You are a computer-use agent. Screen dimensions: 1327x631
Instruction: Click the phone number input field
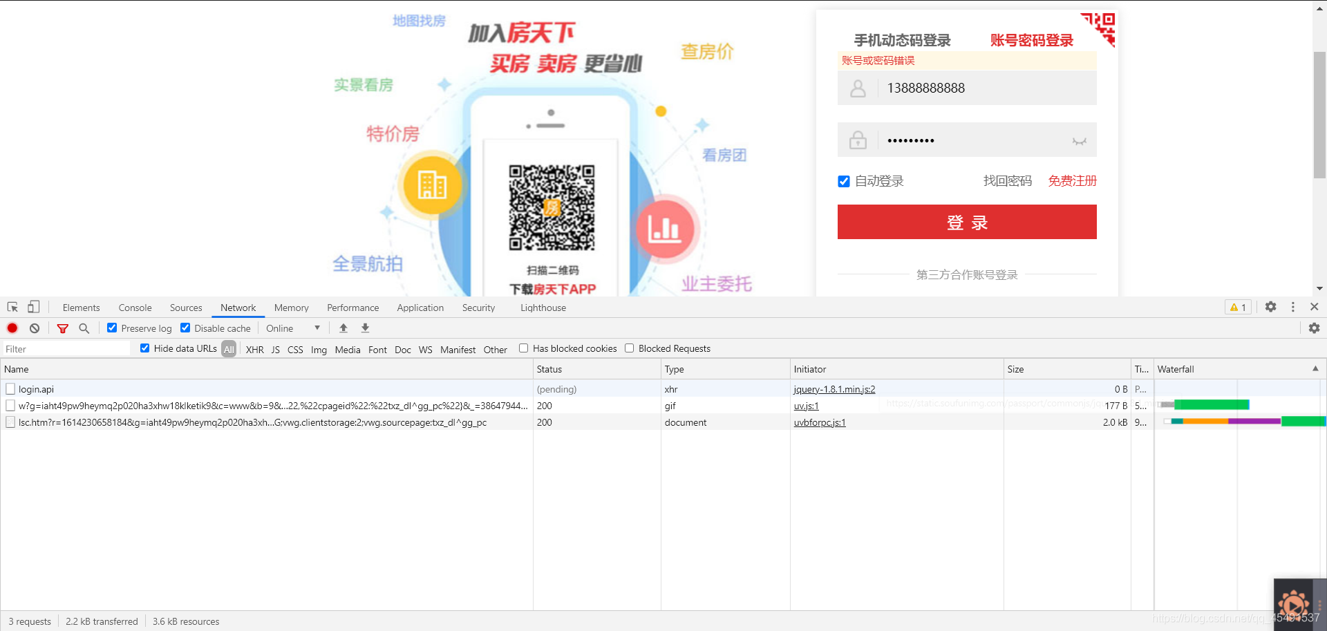click(x=967, y=88)
